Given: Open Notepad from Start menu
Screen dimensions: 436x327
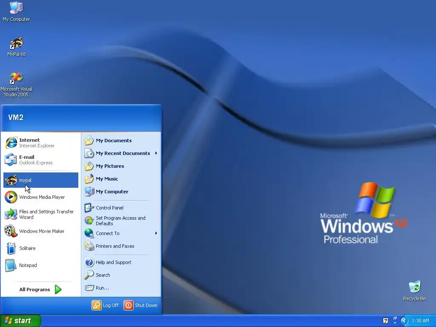Looking at the screenshot, I should tap(41, 265).
